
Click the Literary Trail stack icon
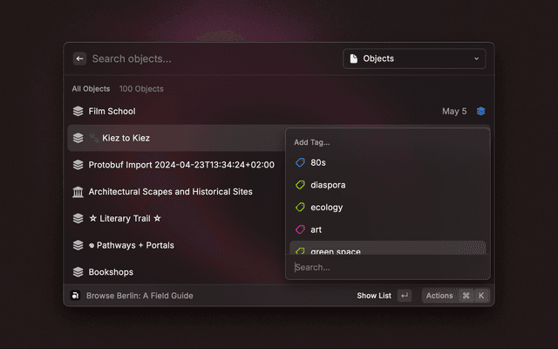78,218
